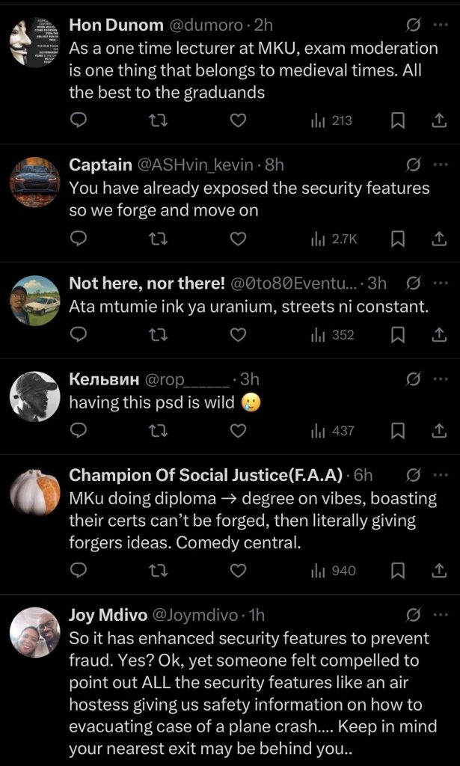View analytics showing 2.7K views

[x=334, y=239]
